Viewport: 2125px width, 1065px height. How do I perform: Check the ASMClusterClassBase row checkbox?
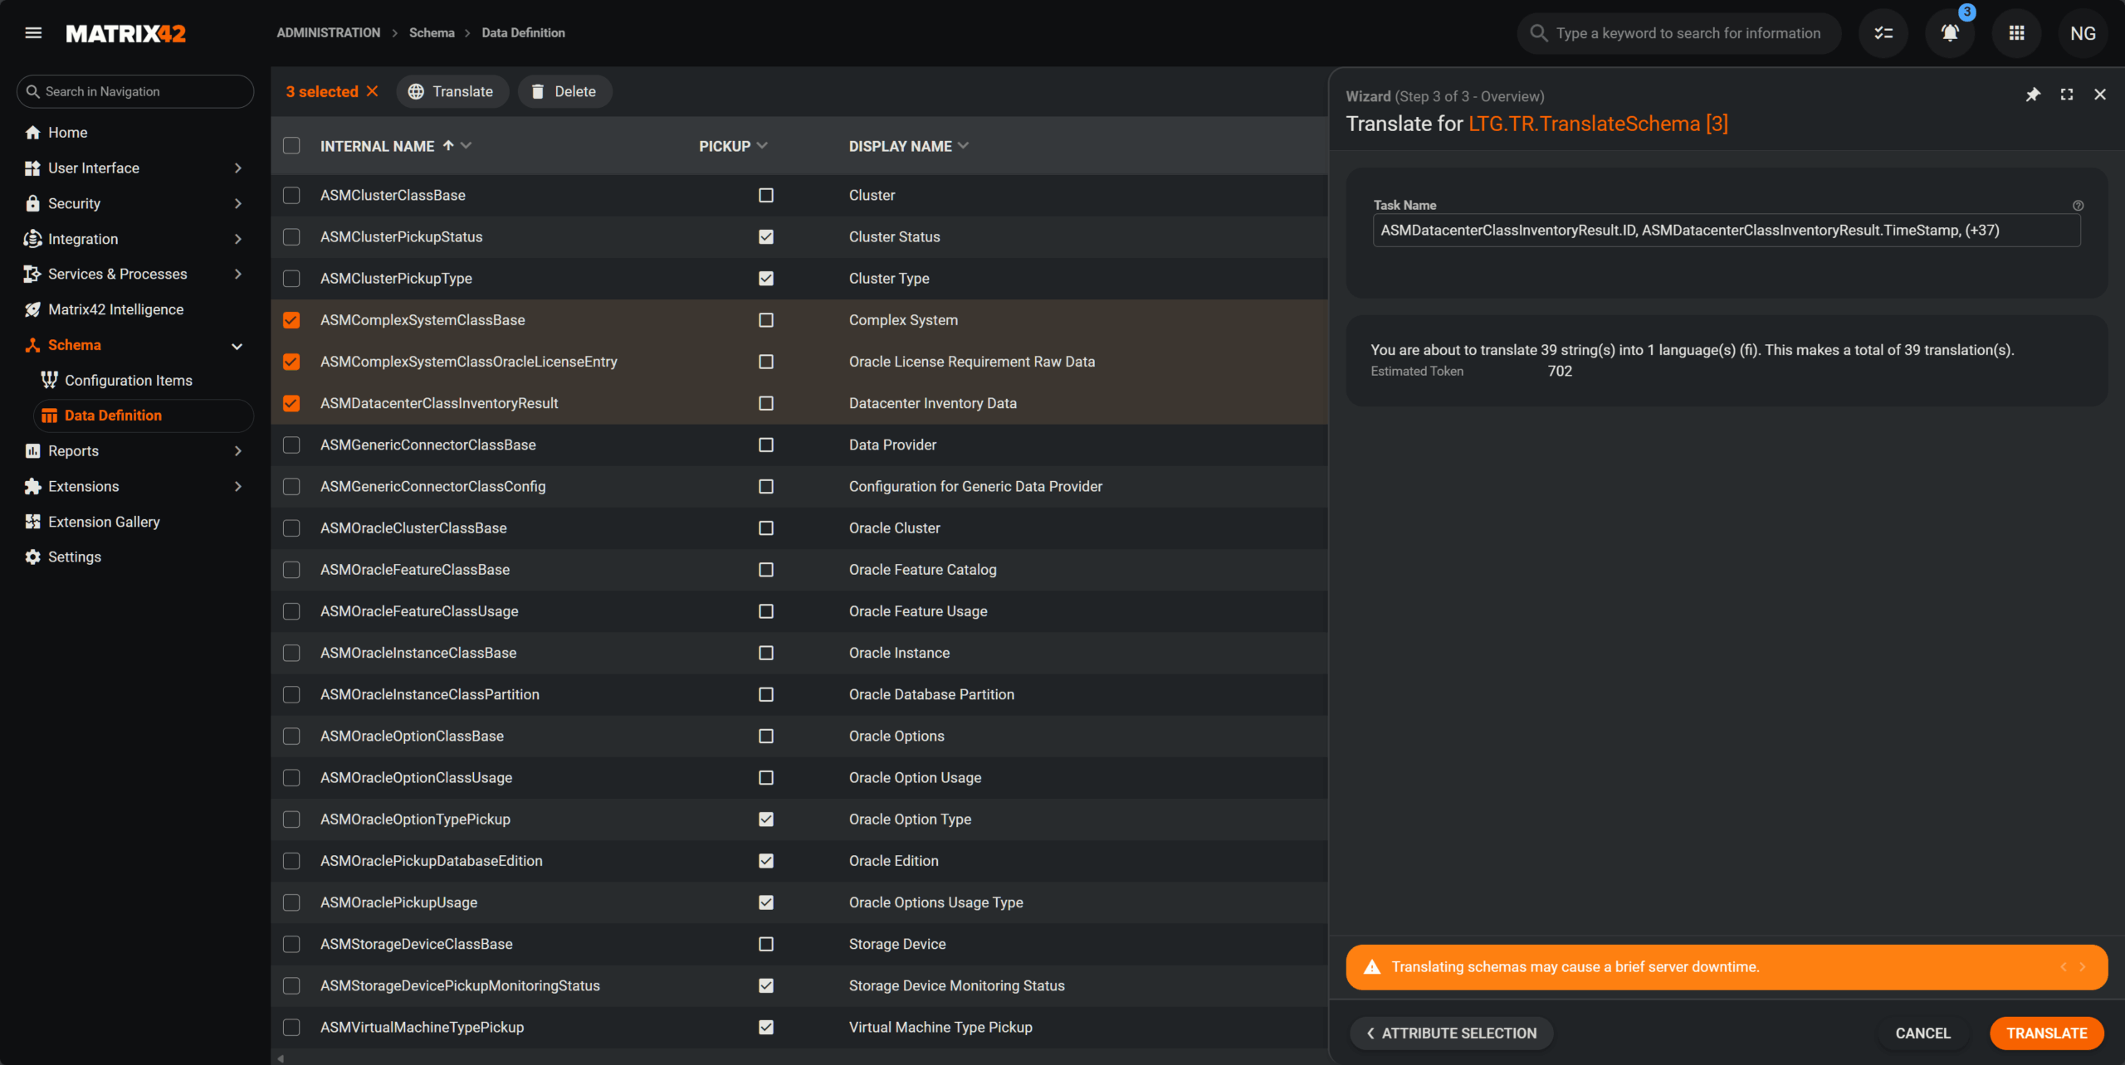tap(291, 196)
